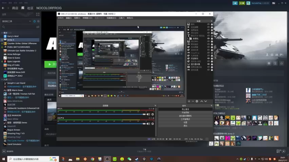The image size is (289, 162).
Task: Remove selected source with minus icon
Action: (193, 101)
